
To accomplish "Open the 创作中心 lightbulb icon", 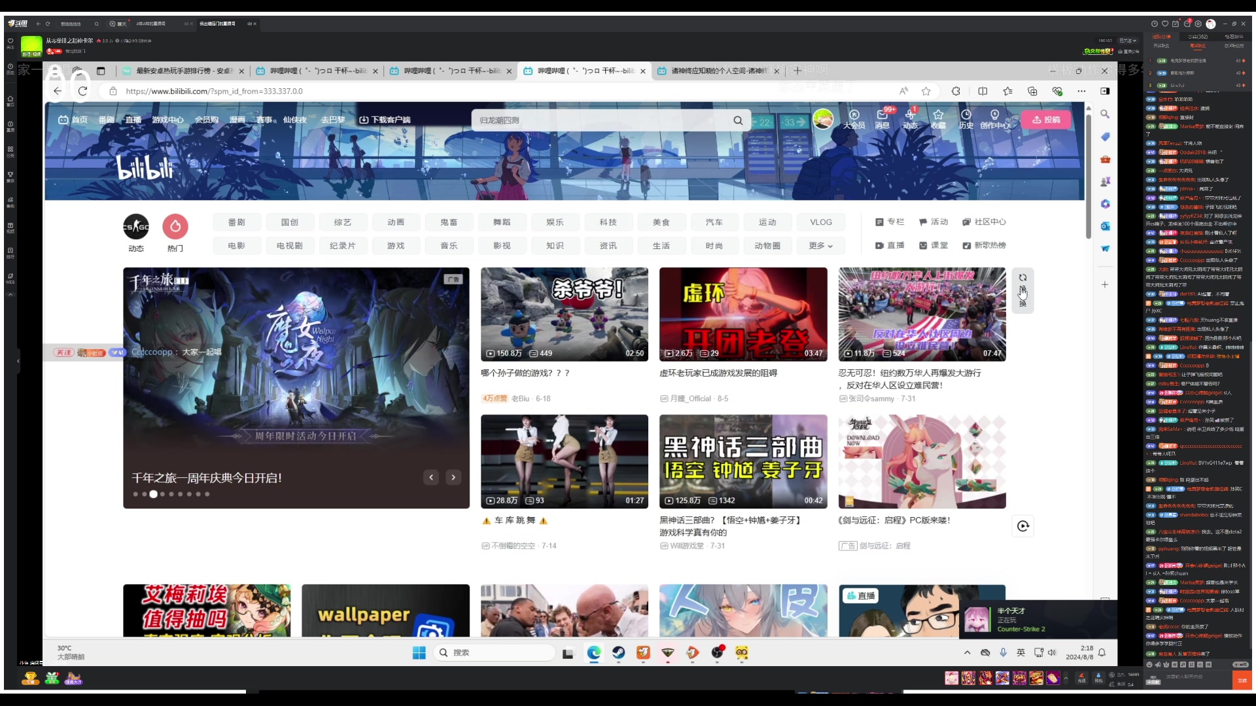I will (x=995, y=119).
